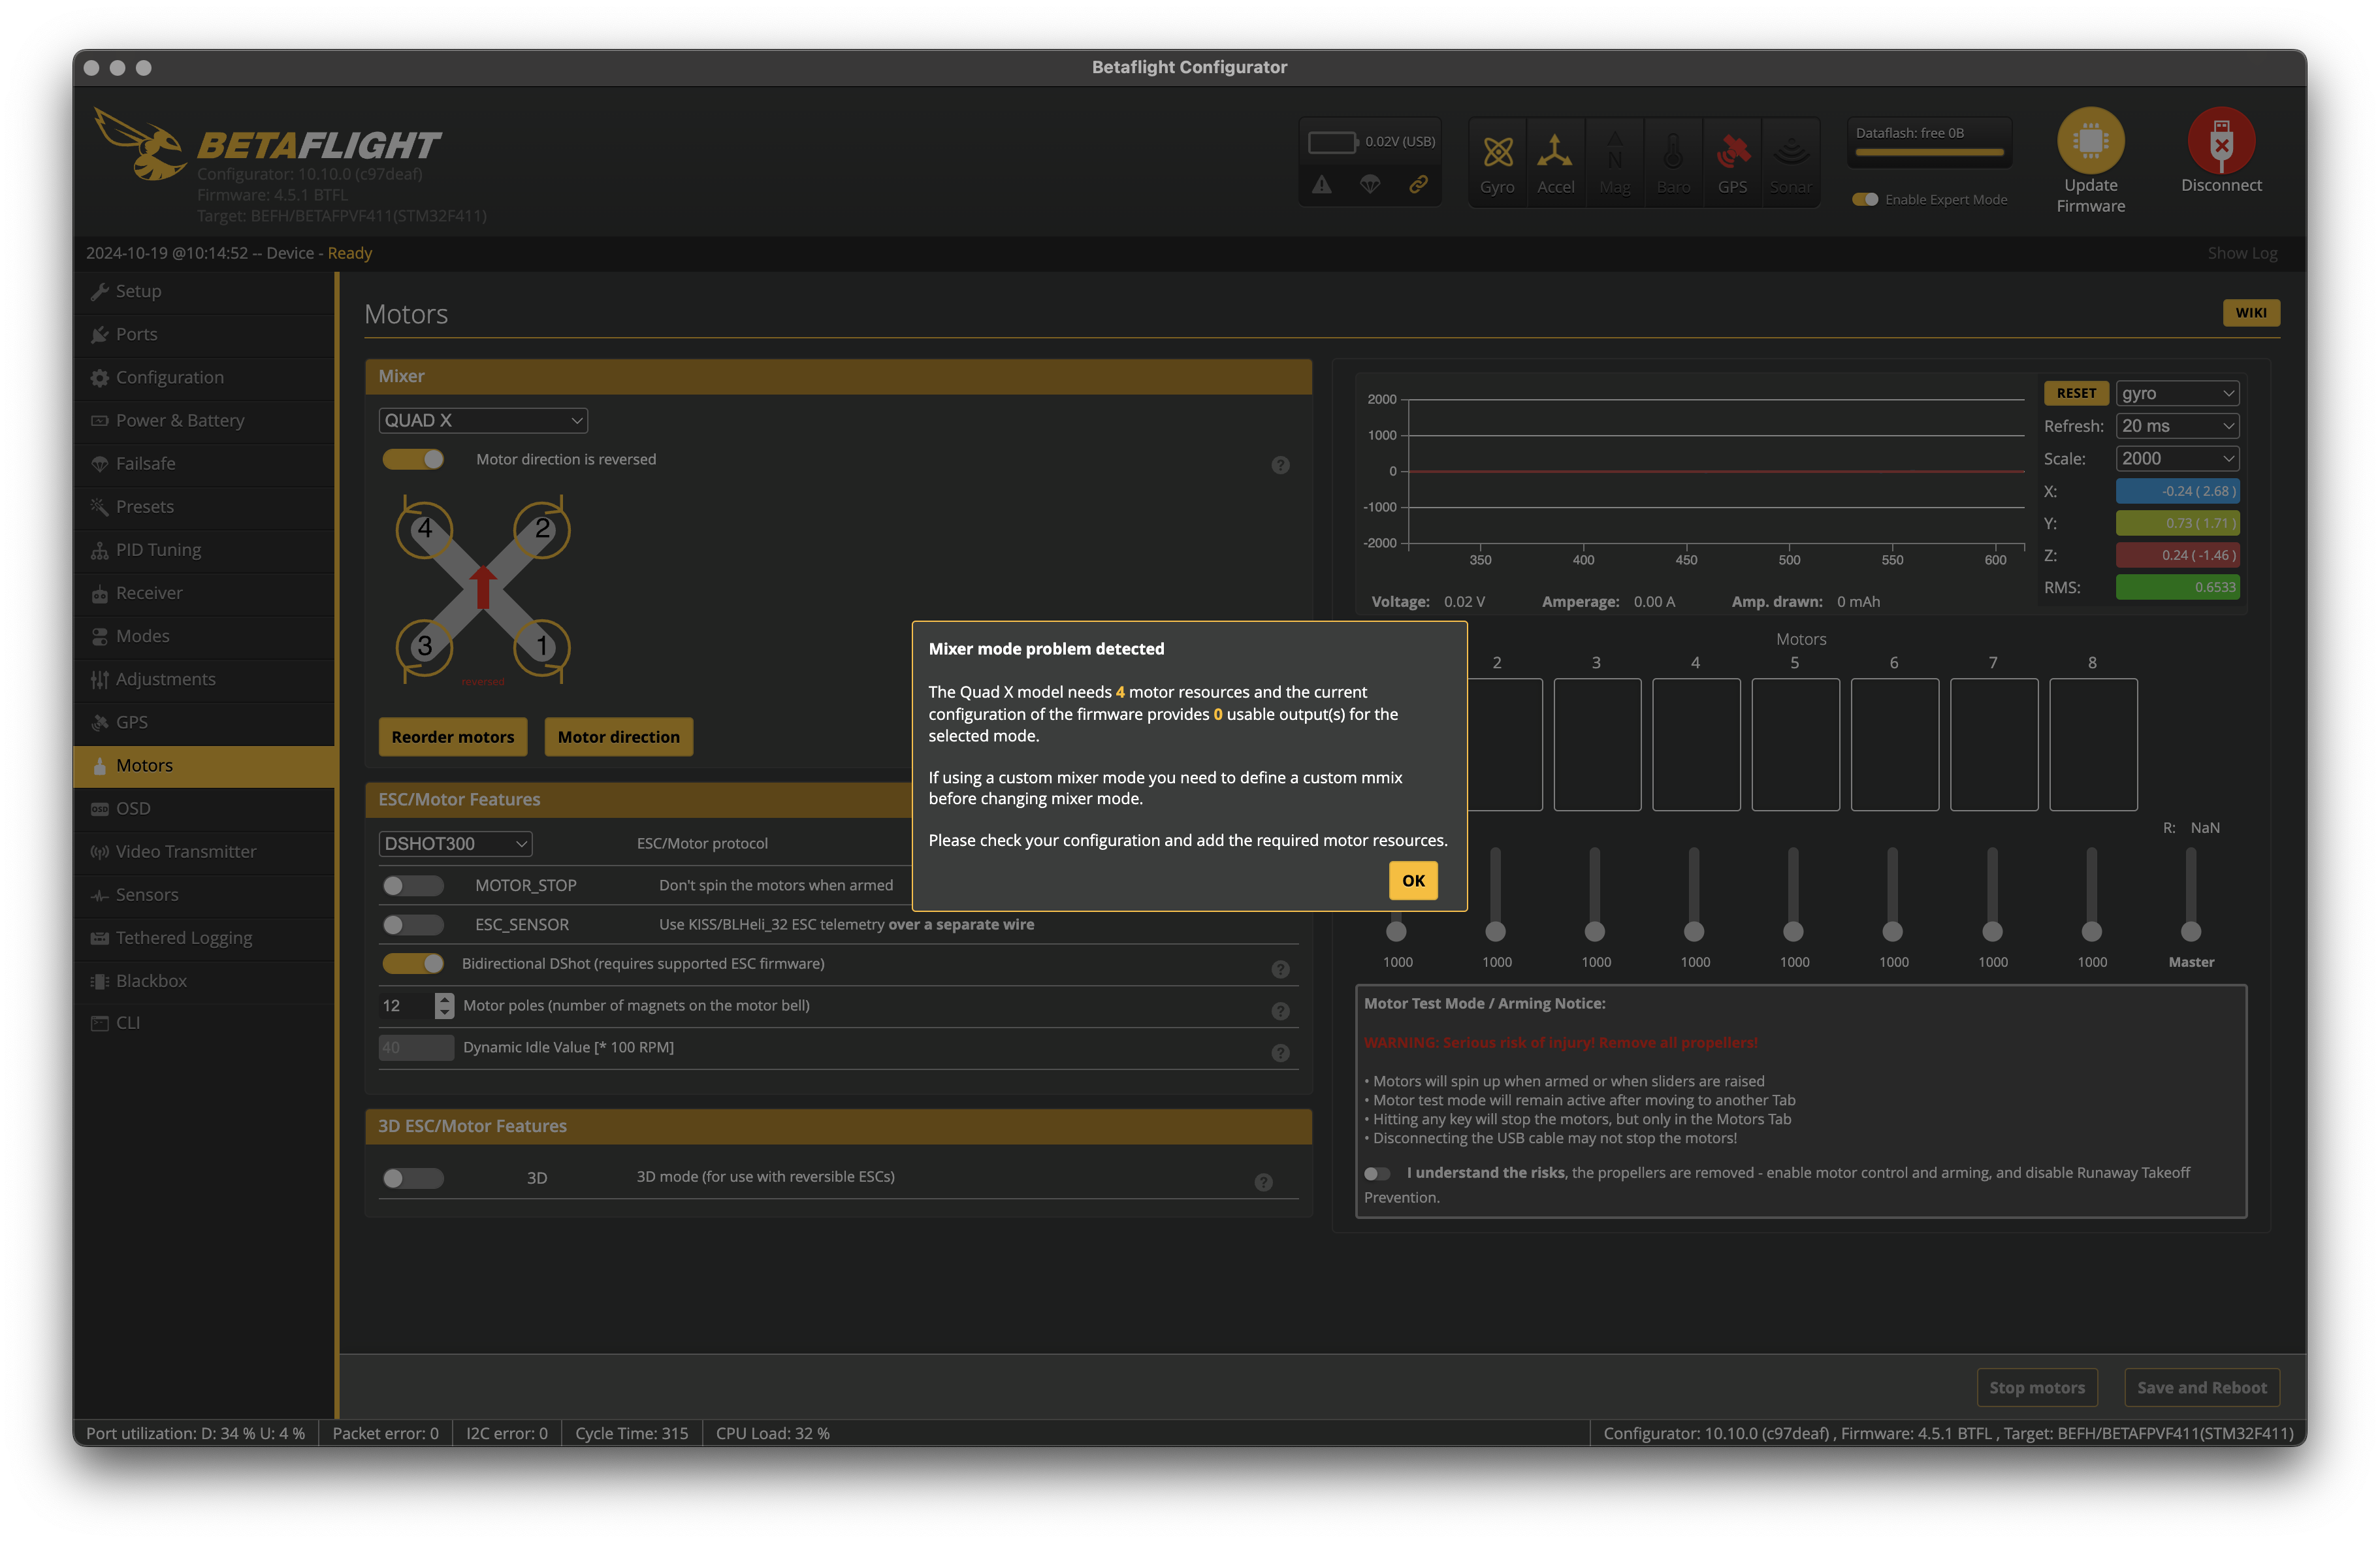Click the Baro sensor icon
This screenshot has width=2380, height=1543.
pyautogui.click(x=1673, y=152)
